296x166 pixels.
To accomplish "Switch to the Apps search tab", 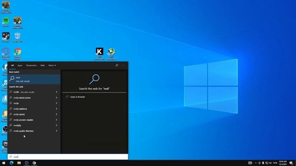I will pos(20,65).
